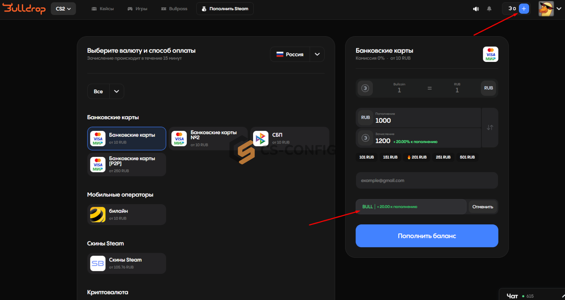The width and height of the screenshot is (565, 300).
Task: Choose СБП payment method
Action: [x=290, y=139]
